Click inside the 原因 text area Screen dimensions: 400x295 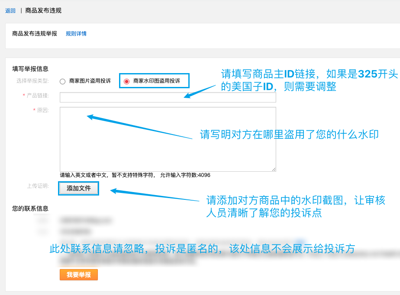coord(168,139)
